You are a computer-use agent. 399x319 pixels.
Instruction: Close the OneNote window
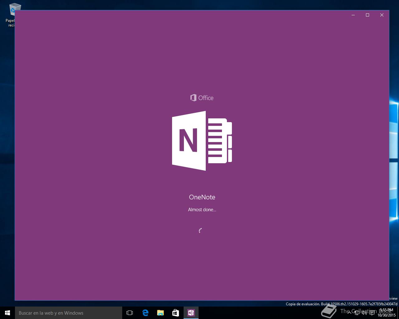pyautogui.click(x=382, y=15)
